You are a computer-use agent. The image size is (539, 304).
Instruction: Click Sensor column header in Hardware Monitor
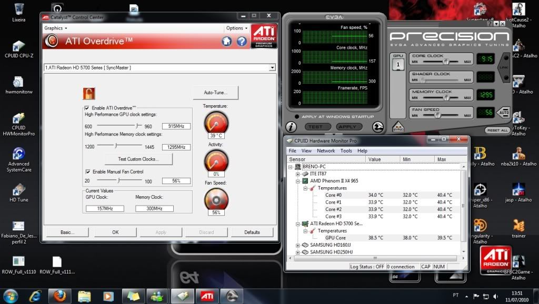point(326,159)
